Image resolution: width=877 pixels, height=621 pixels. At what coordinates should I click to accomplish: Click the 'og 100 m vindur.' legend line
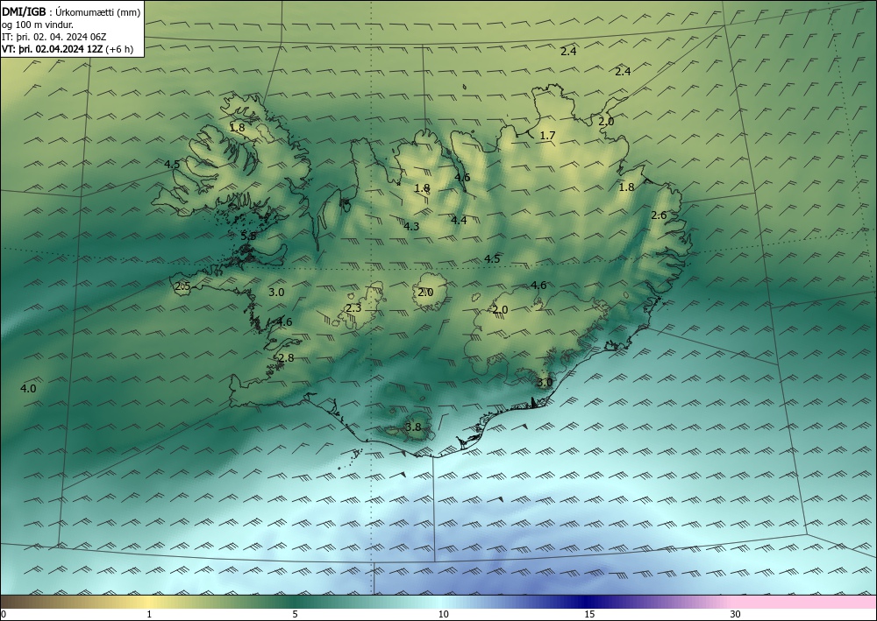[x=38, y=25]
